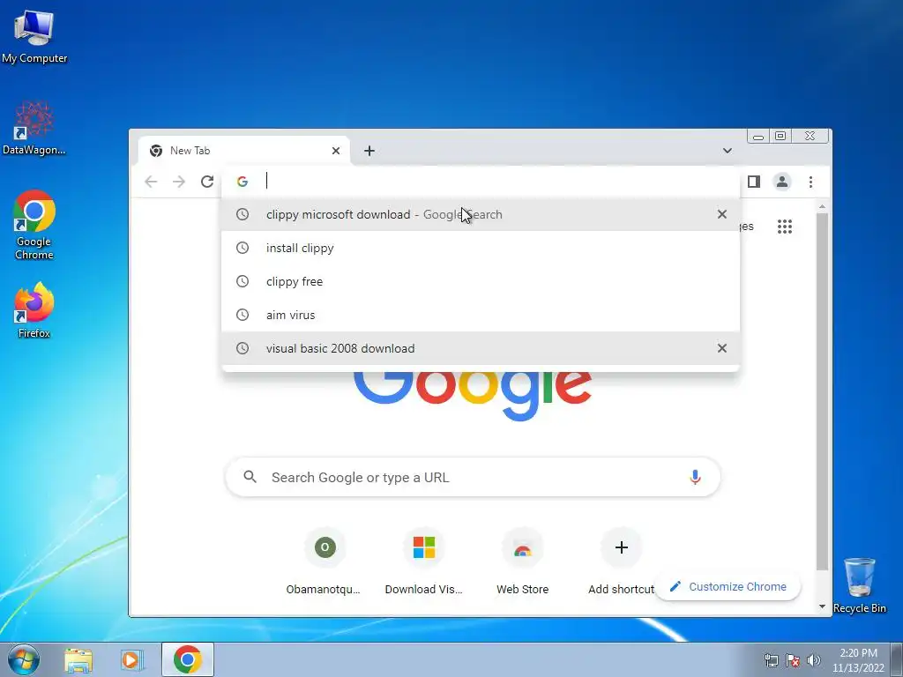The image size is (903, 677).
Task: Click the page vertical scrollbar thumb
Action: point(822,391)
